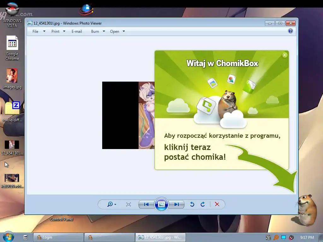This screenshot has height=242, width=323.
Task: Open the File menu in Photo Viewer
Action: 35,32
